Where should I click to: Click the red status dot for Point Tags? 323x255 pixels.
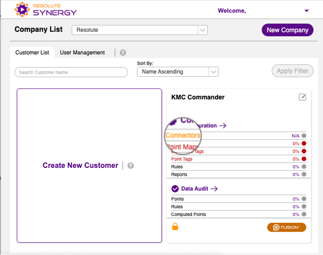tap(304, 159)
